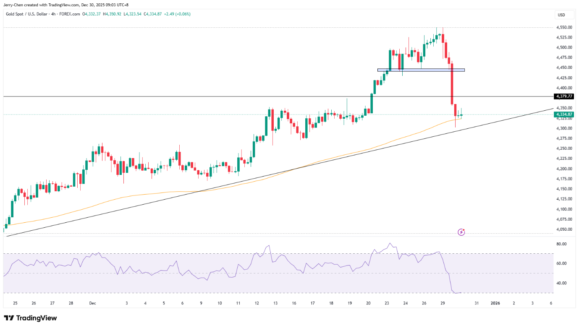Click the black 4,379.77 price label tag
Image resolution: width=579 pixels, height=328 pixels.
click(x=564, y=96)
